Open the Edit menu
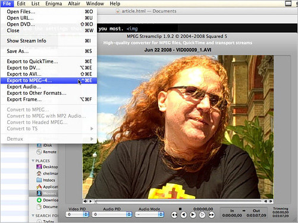The image size is (298, 223). [21, 4]
